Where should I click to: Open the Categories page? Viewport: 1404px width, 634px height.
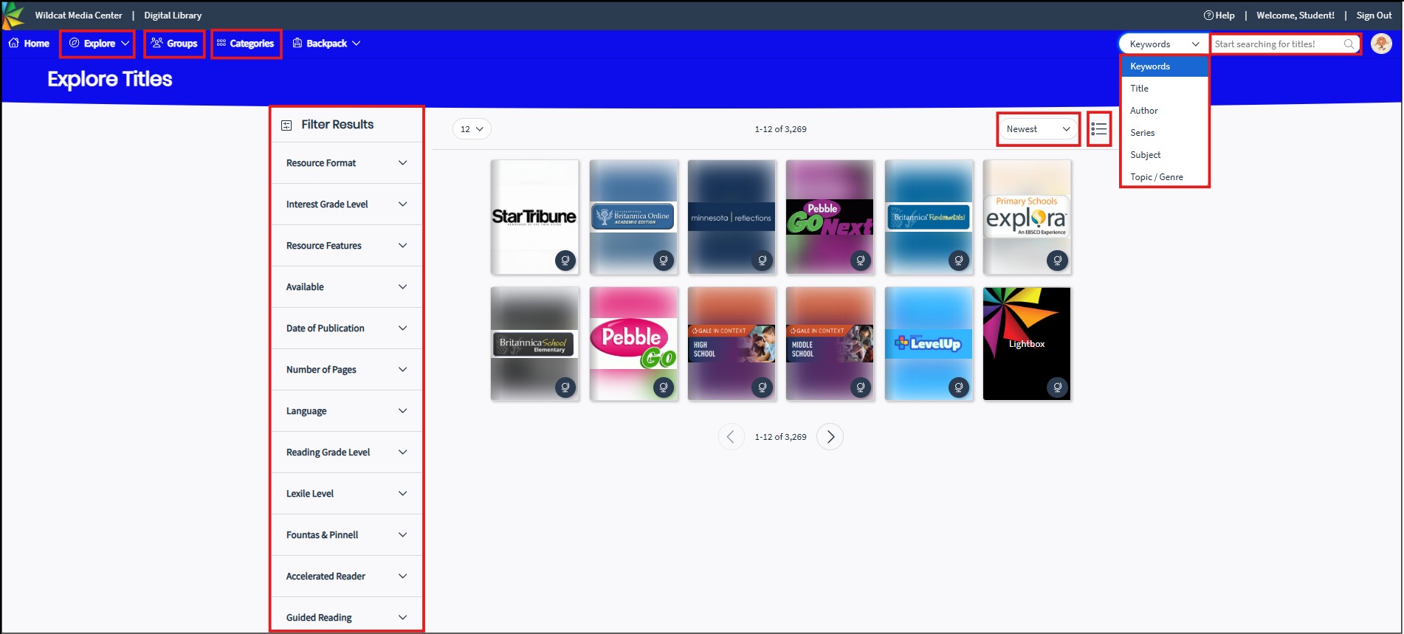click(245, 44)
